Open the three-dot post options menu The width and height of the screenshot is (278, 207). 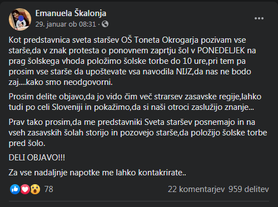coord(259,18)
